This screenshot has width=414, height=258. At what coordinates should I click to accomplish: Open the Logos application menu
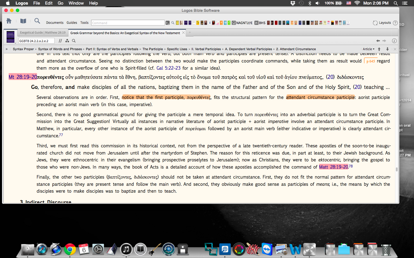(x=22, y=3)
